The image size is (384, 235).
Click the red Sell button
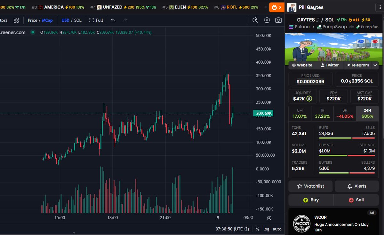356,200
